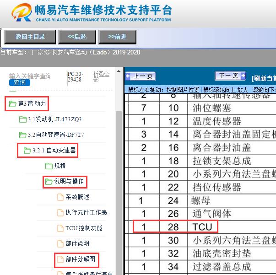Screen dimensions: 276x275
Task: Select the 3.2.1 自动变速器 tree item
Action: [54, 151]
